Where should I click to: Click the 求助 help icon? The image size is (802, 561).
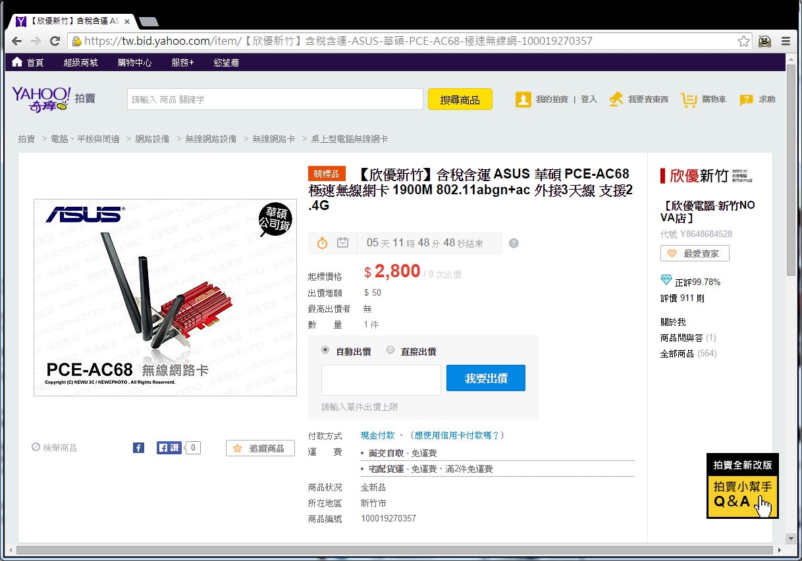[x=746, y=99]
